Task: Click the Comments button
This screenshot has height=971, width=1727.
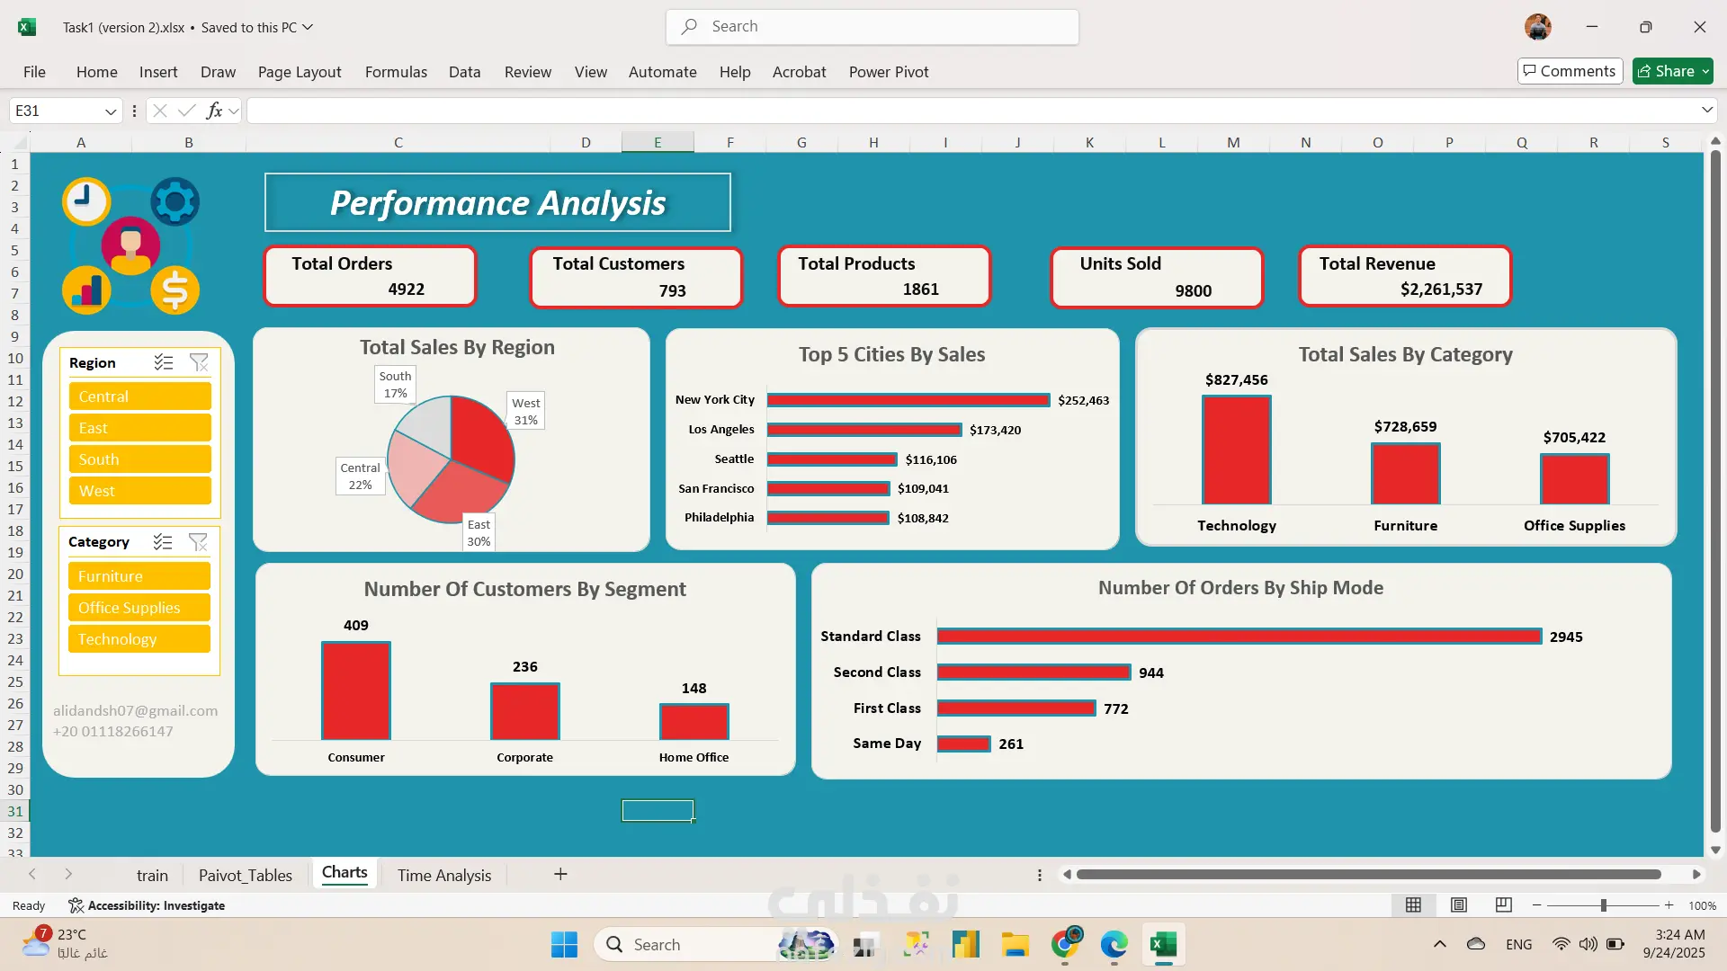Action: [1570, 71]
